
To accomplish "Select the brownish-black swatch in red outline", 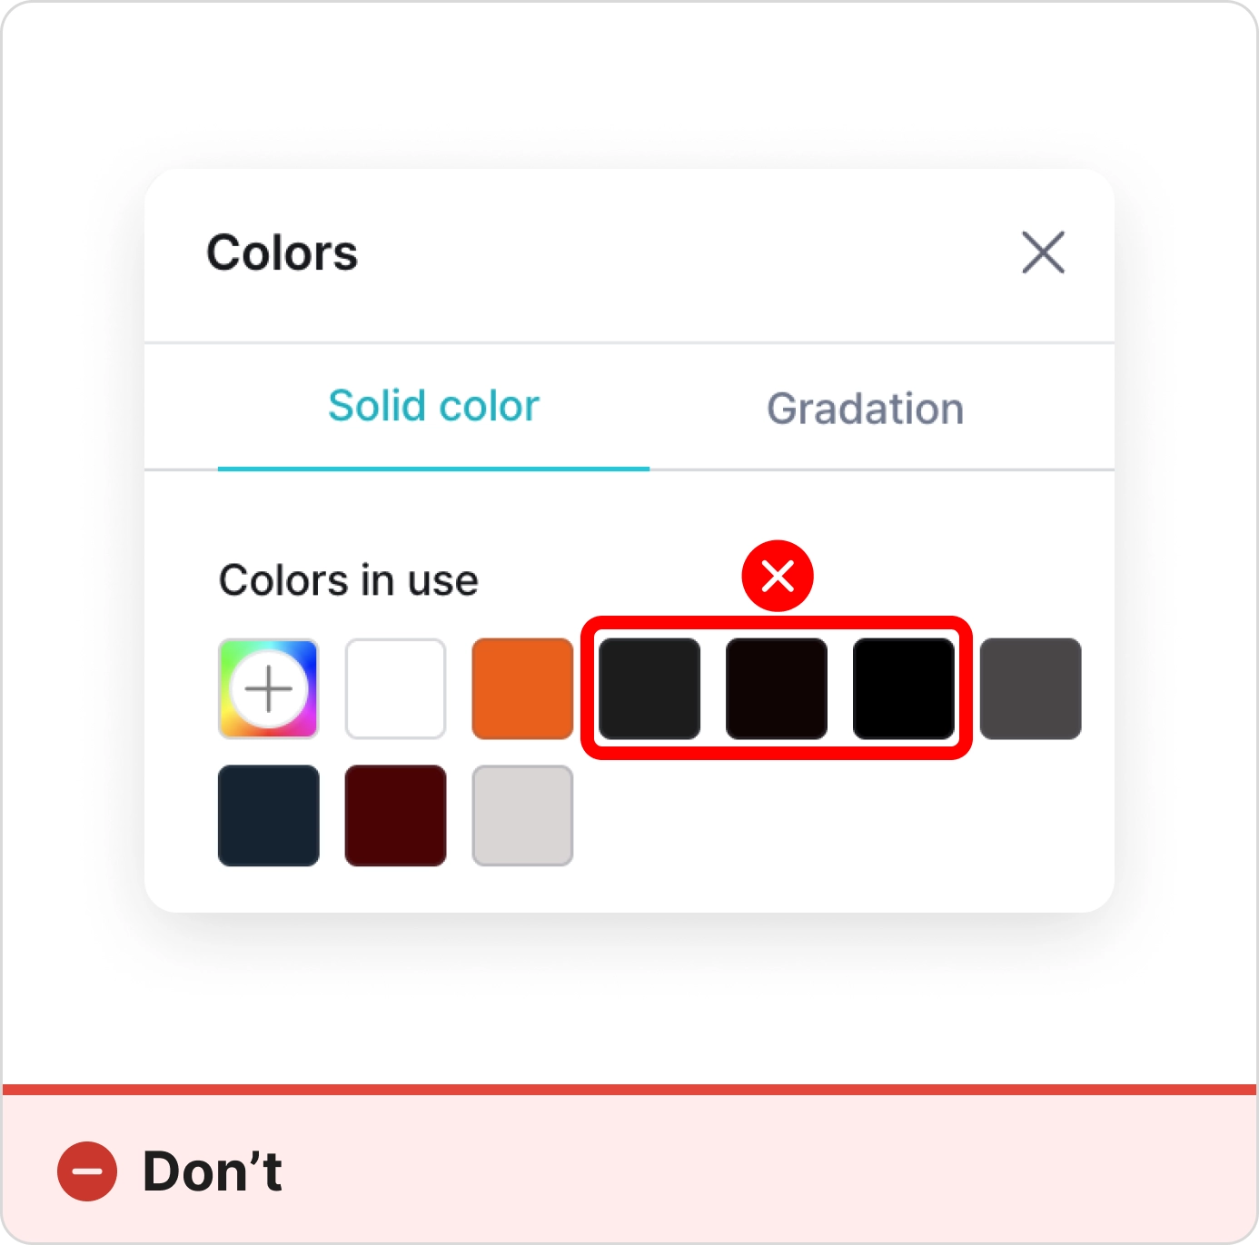I will (x=777, y=688).
